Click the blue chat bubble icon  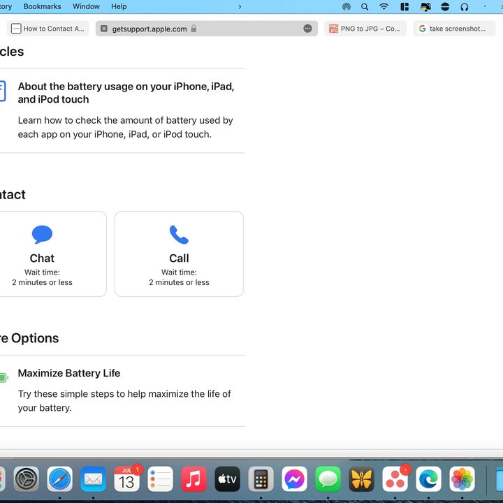[x=42, y=234]
